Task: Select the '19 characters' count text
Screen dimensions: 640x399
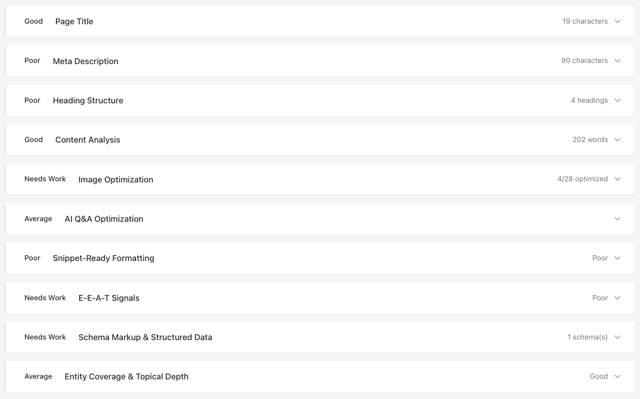Action: 586,21
